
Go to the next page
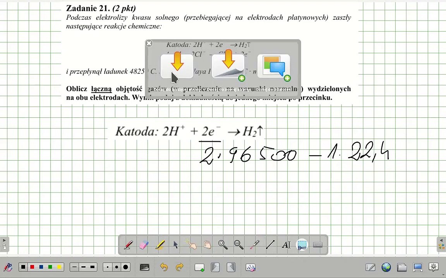pos(231,267)
